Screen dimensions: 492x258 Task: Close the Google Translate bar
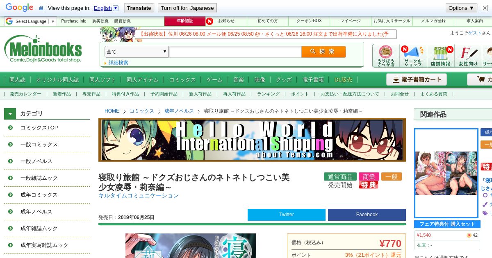pos(485,8)
